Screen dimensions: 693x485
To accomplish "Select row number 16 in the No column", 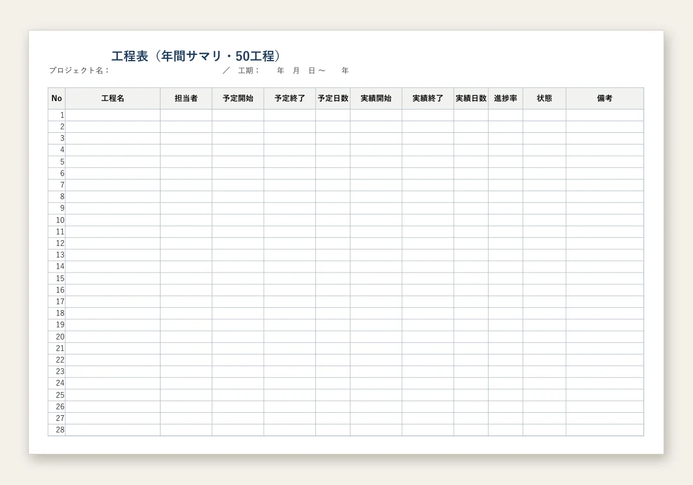I will pyautogui.click(x=57, y=290).
